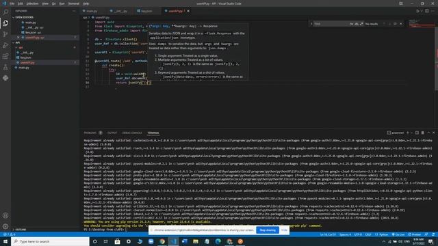The width and height of the screenshot is (438, 246).
Task: Open the Source Control view
Action: click(5, 34)
